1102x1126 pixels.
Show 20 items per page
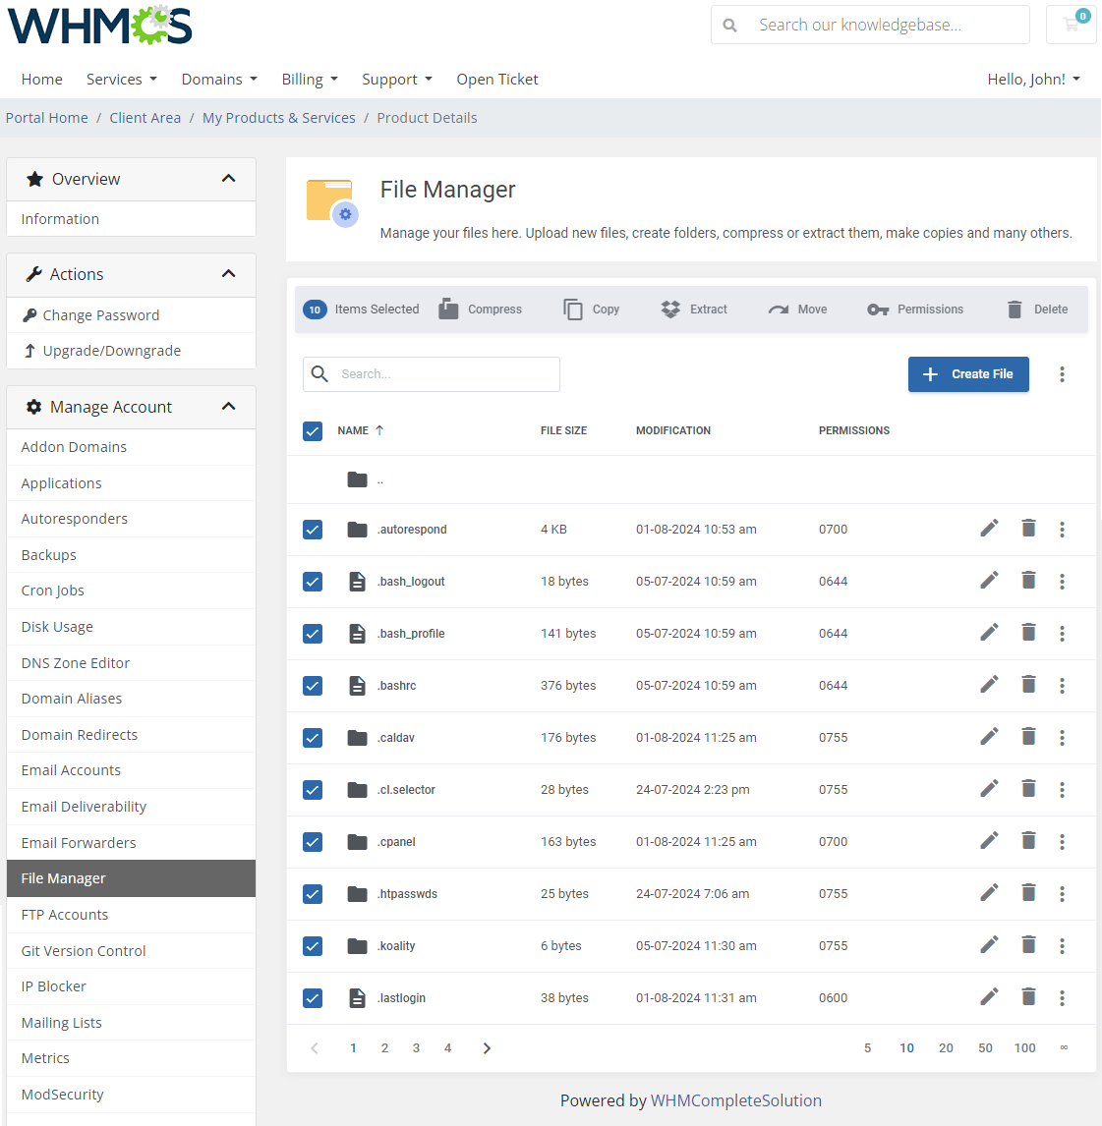coord(946,1048)
